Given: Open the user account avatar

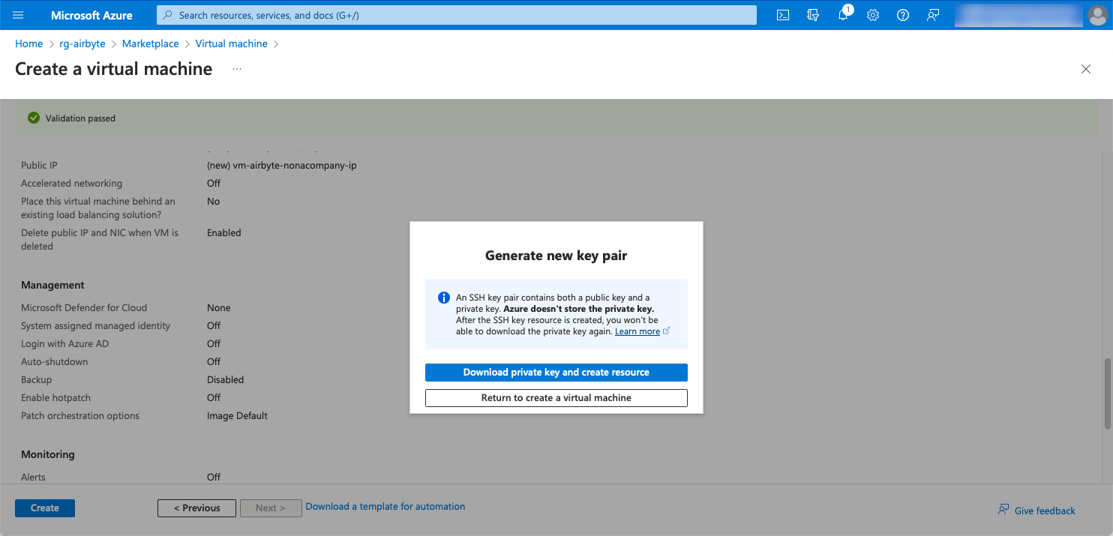Looking at the screenshot, I should click(x=1096, y=15).
